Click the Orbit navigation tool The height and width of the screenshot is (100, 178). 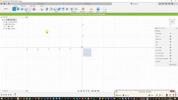click(x=78, y=91)
